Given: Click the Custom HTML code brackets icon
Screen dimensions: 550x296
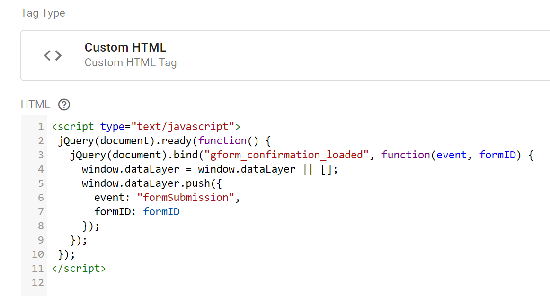Looking at the screenshot, I should coord(53,56).
